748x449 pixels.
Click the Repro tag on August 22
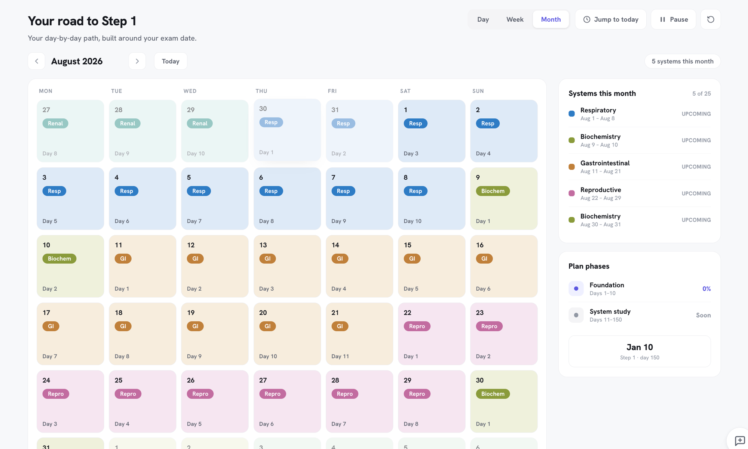[x=417, y=326]
